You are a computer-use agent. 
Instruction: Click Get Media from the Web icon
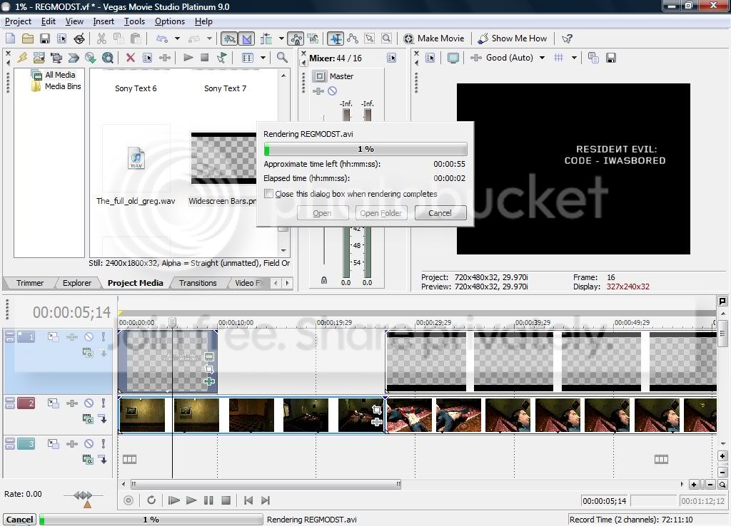108,58
